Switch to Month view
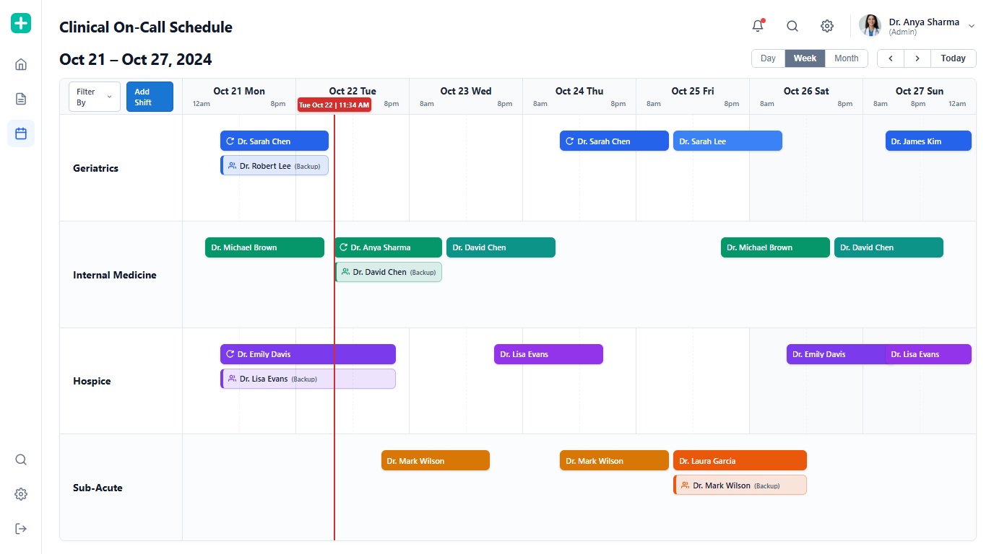Screen dimensions: 994x554 tap(846, 58)
